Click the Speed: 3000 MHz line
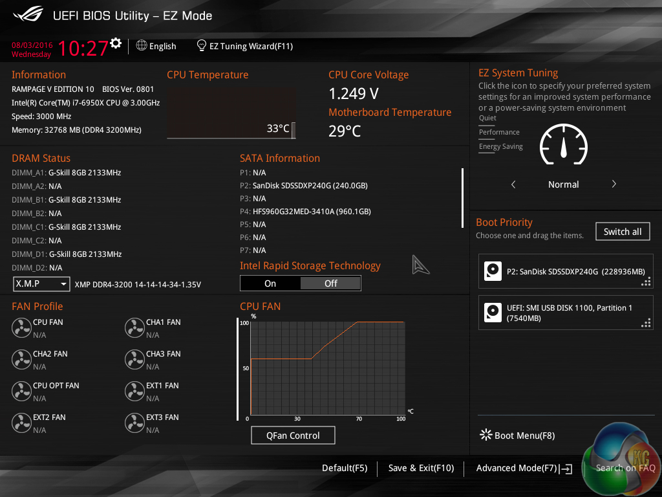 [41, 116]
